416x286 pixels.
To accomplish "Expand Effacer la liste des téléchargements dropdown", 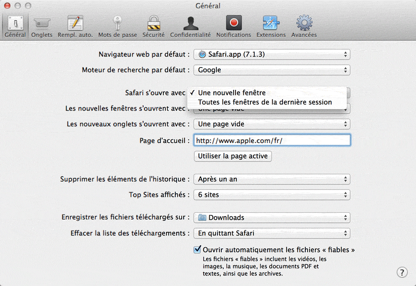I will (x=272, y=233).
